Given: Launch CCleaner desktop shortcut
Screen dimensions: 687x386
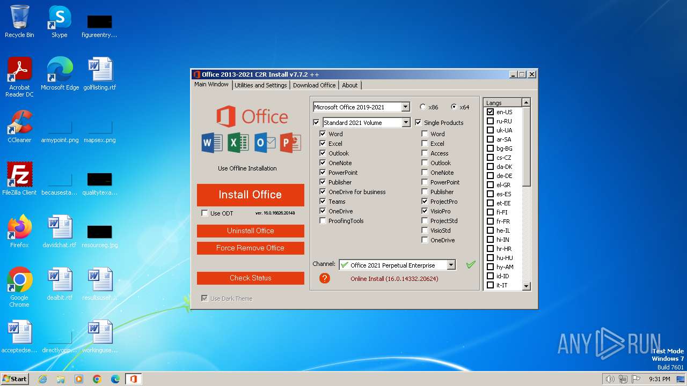Looking at the screenshot, I should 19,127.
